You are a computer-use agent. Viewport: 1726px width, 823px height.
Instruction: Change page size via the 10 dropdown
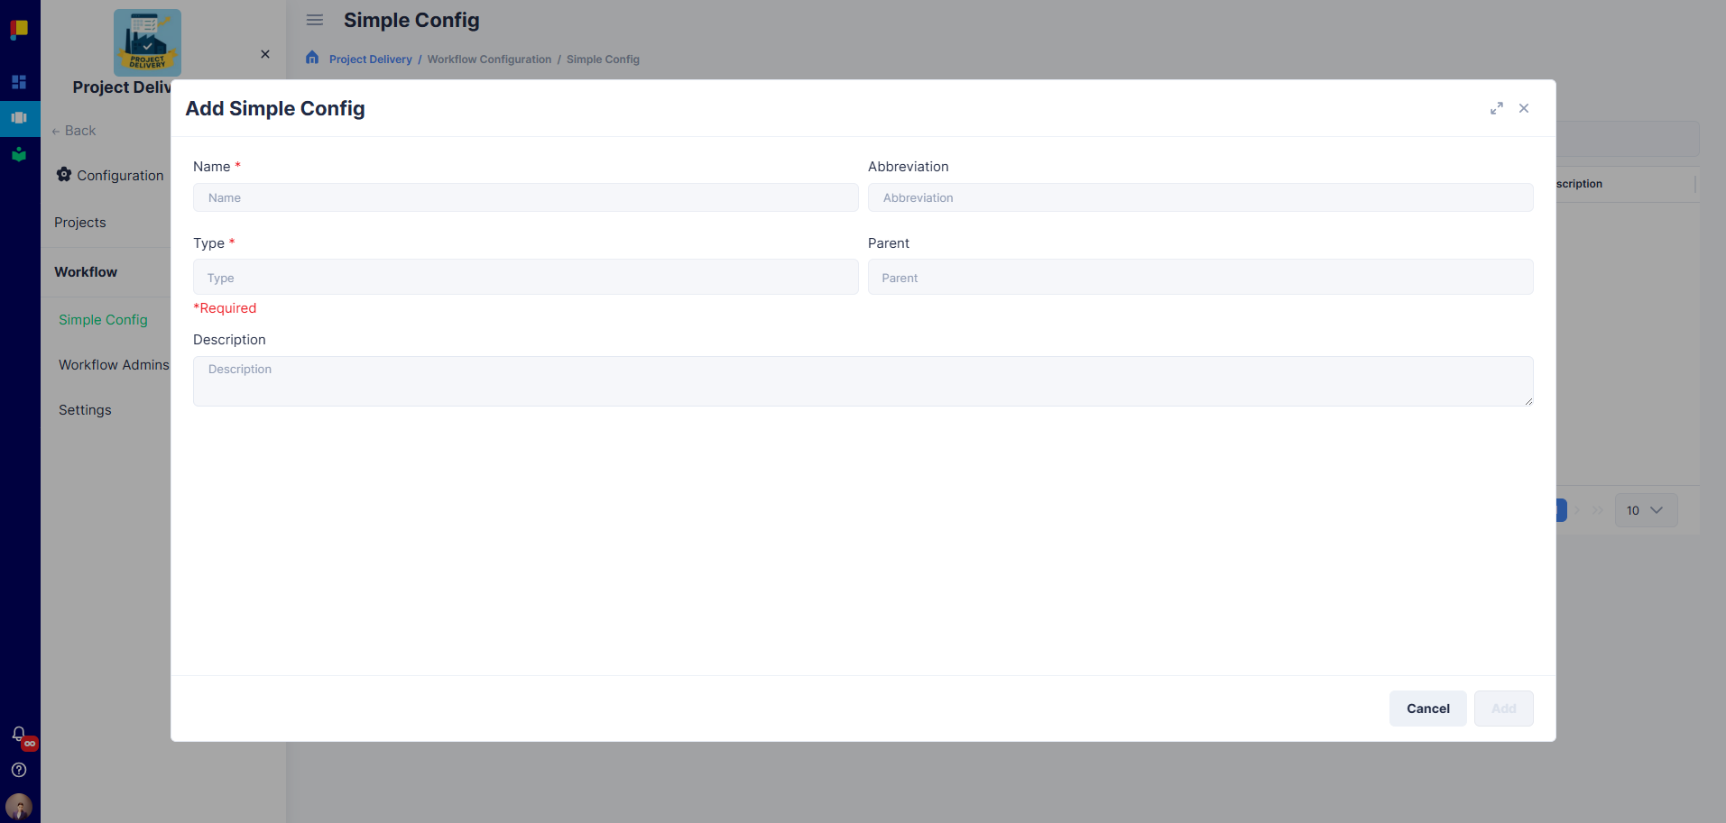click(1645, 509)
